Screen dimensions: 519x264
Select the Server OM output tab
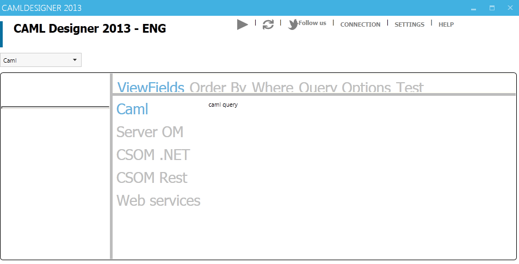(x=150, y=132)
